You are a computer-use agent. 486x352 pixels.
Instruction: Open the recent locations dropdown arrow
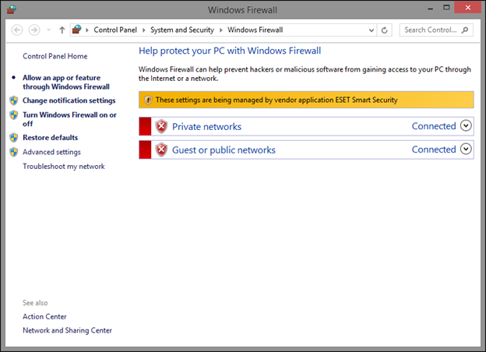coord(48,30)
